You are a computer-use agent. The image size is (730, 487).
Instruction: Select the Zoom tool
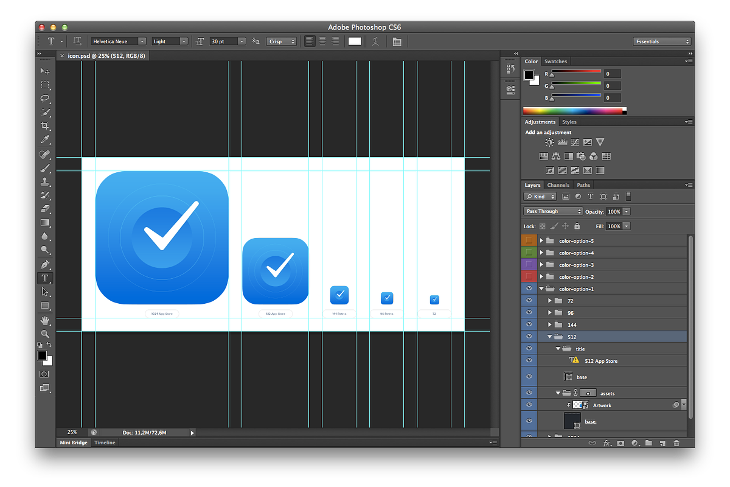pos(45,334)
